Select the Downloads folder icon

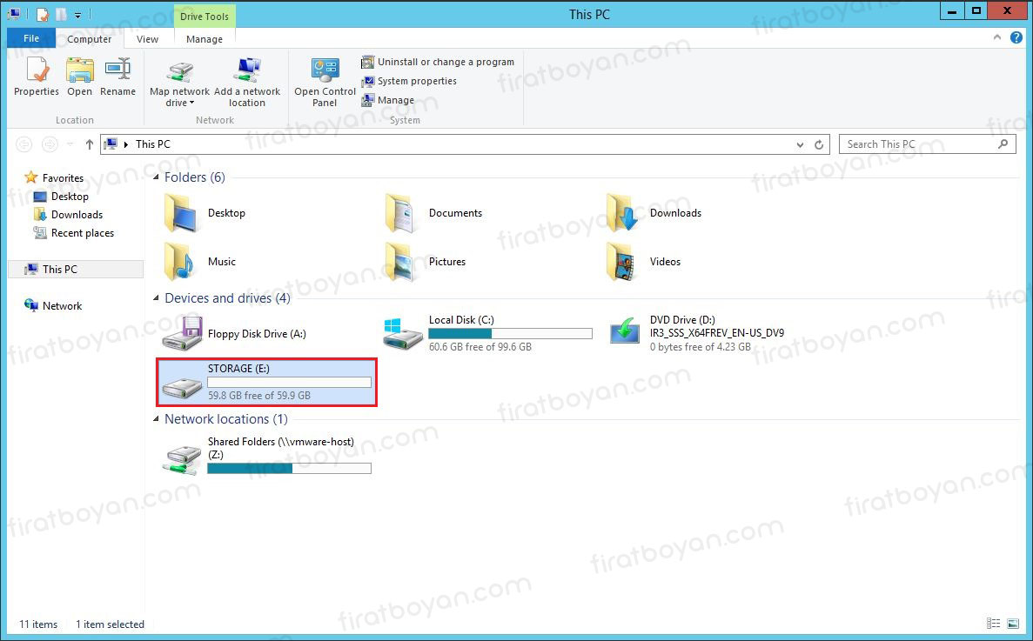pos(622,213)
